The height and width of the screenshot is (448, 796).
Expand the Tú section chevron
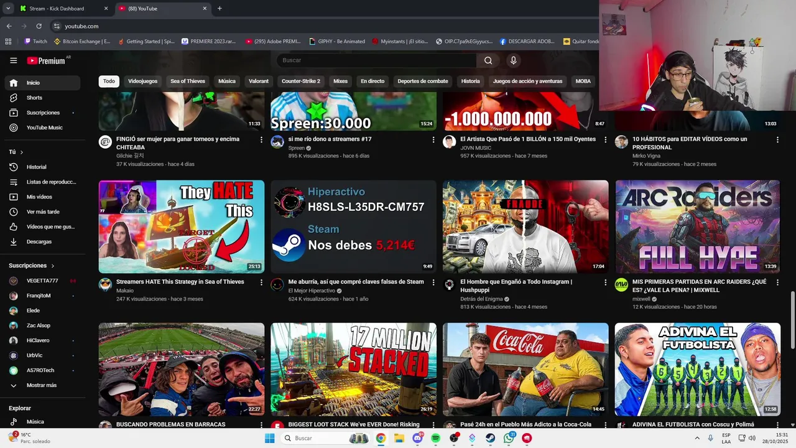[22, 152]
